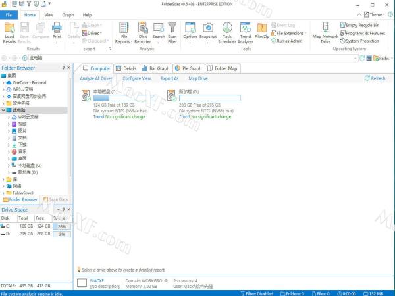The image size is (395, 296).
Task: Open the Search tool
Action: point(159,33)
